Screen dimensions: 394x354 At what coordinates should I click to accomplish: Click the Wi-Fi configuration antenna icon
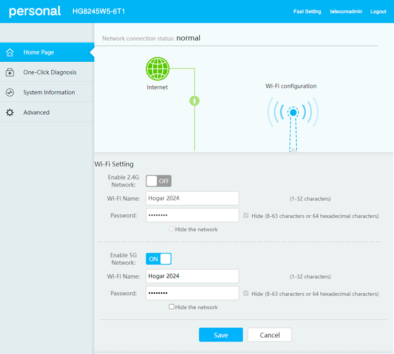[293, 113]
